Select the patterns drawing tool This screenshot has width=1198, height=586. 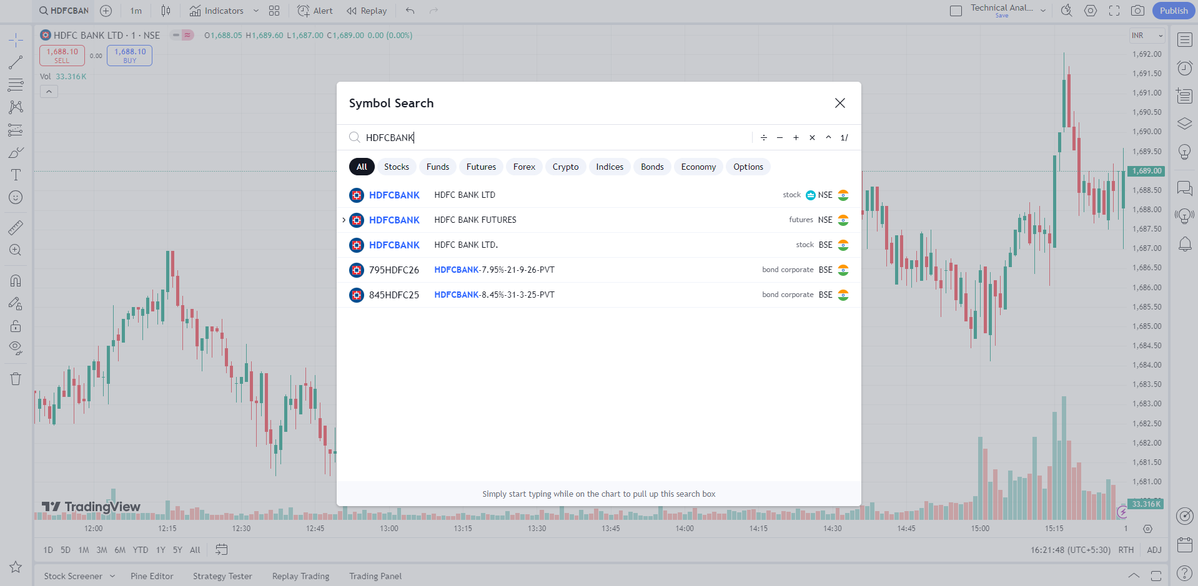click(16, 107)
